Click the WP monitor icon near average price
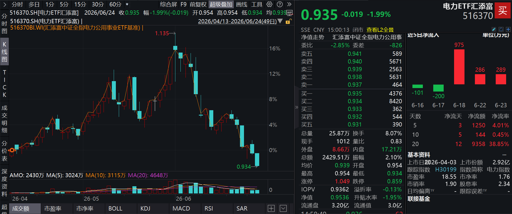Image resolution: width=512 pixels, height=214 pixels. click(x=289, y=13)
